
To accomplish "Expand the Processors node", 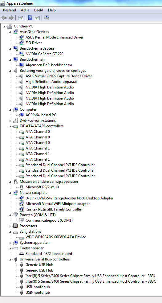I will (x=10, y=226).
